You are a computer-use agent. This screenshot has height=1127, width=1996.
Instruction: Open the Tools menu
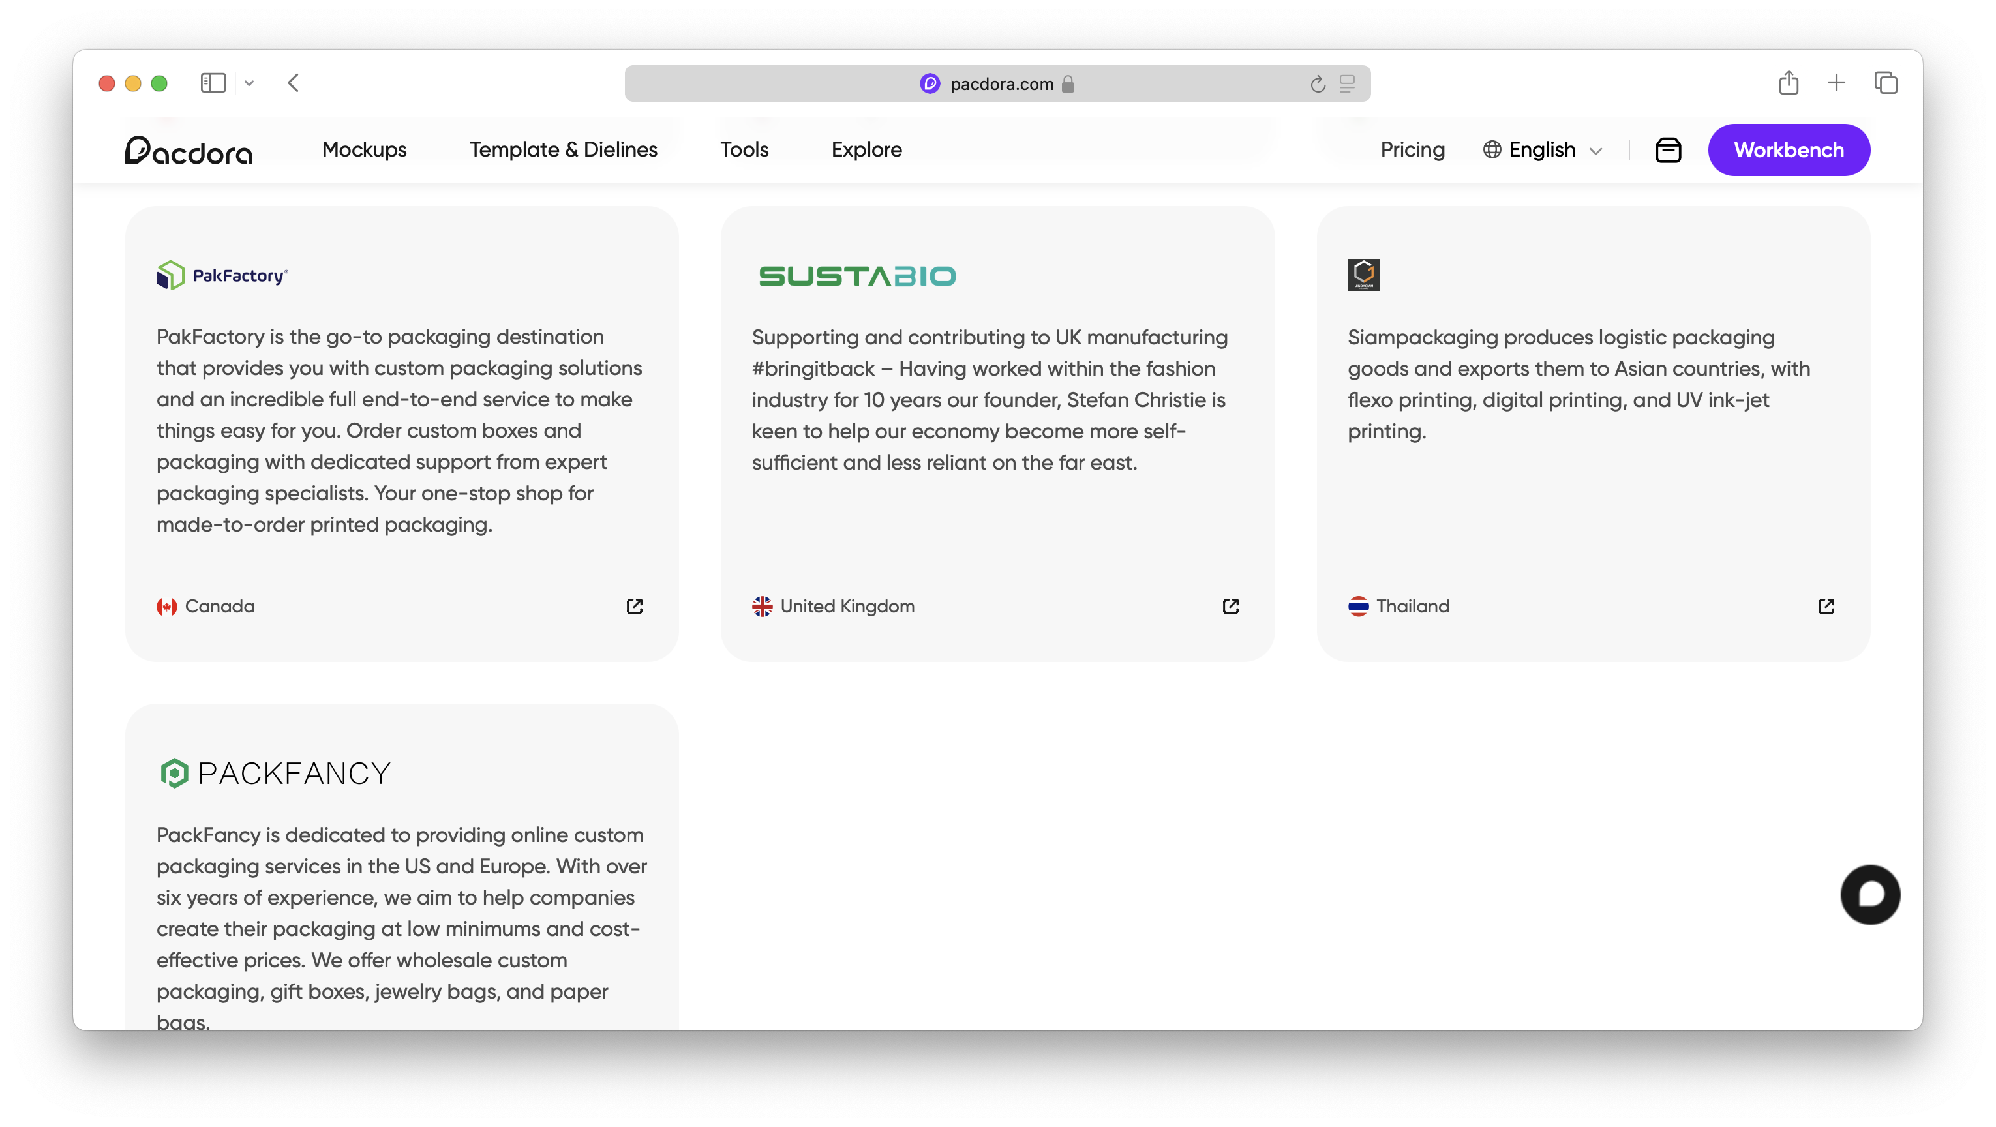coord(744,149)
